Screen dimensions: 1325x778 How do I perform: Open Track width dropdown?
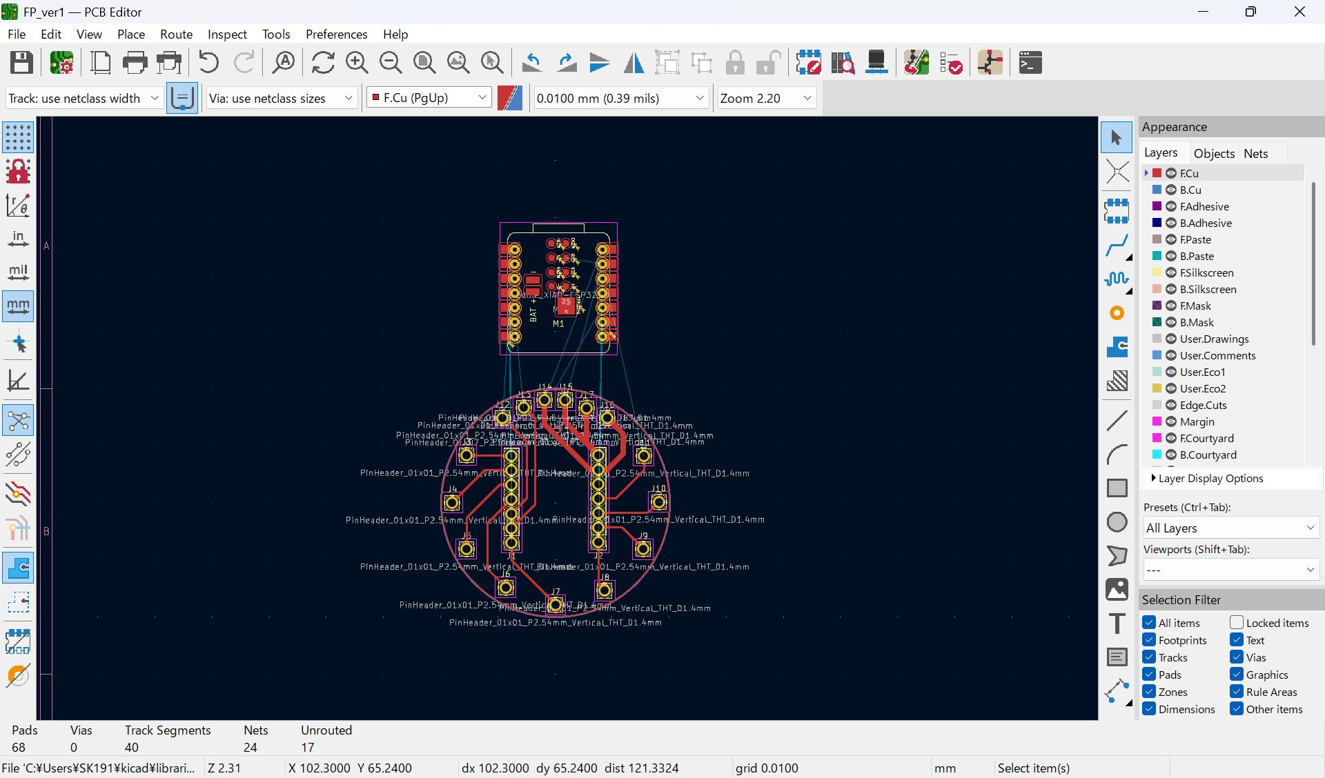[84, 98]
